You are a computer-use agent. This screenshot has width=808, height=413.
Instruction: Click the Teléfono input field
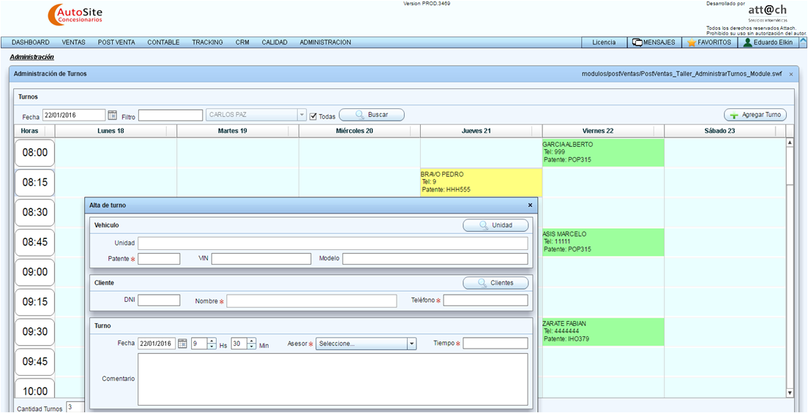[486, 300]
